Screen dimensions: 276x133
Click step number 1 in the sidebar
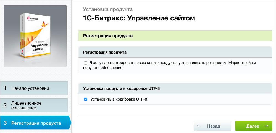tap(5, 88)
